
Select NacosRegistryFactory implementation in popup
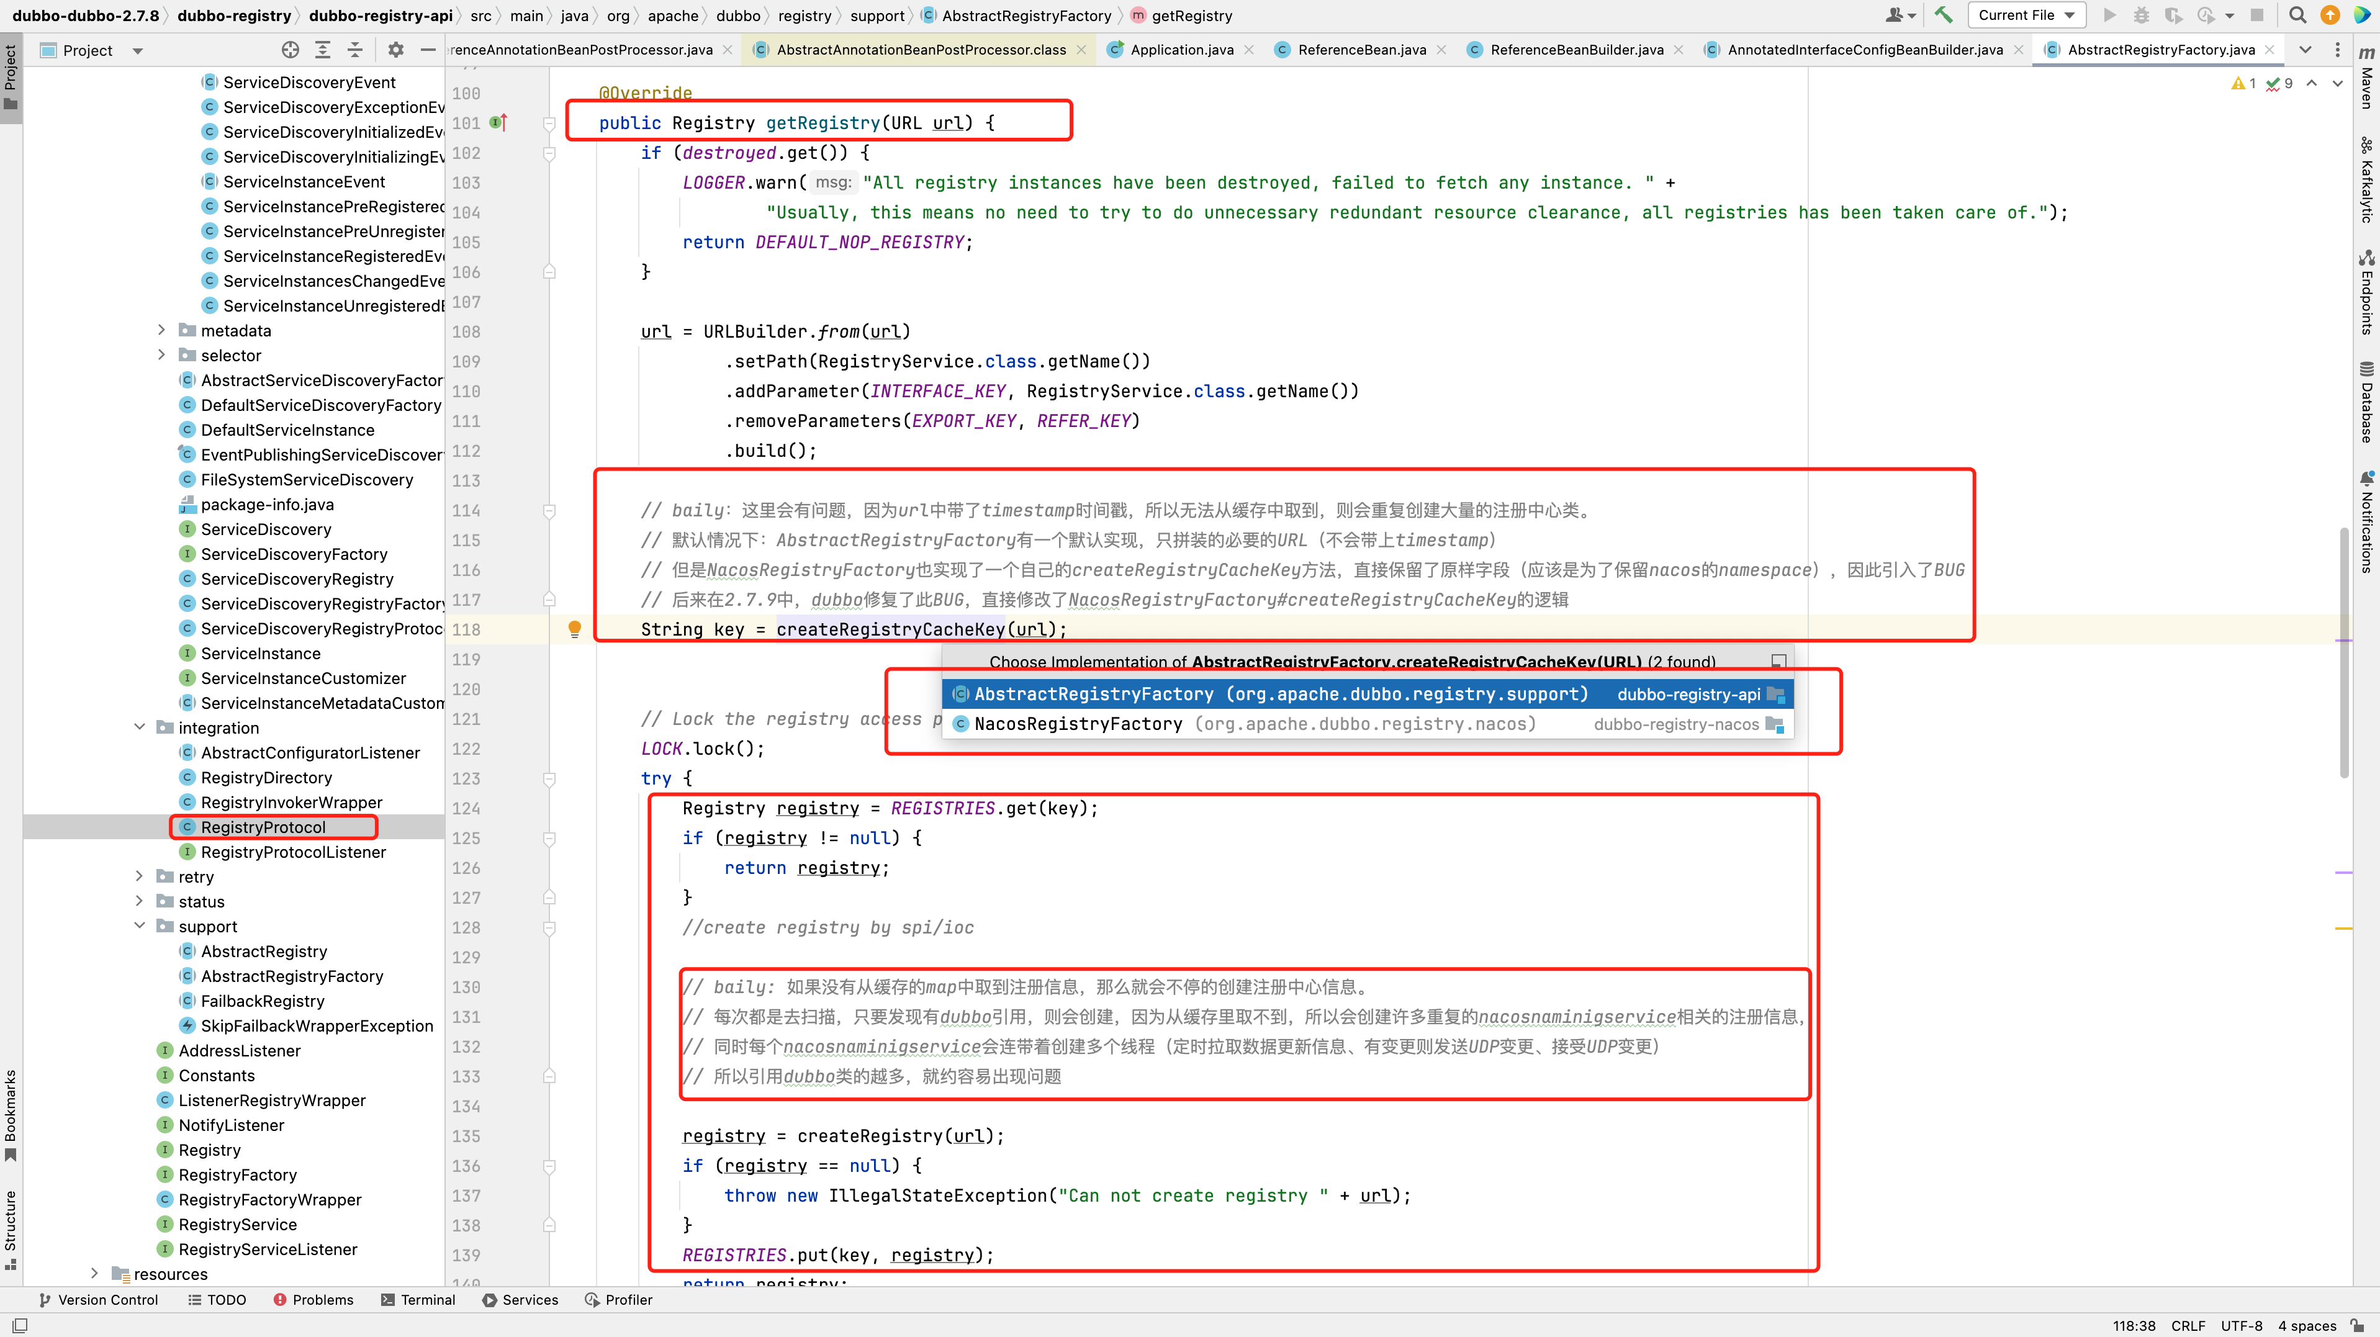1077,724
